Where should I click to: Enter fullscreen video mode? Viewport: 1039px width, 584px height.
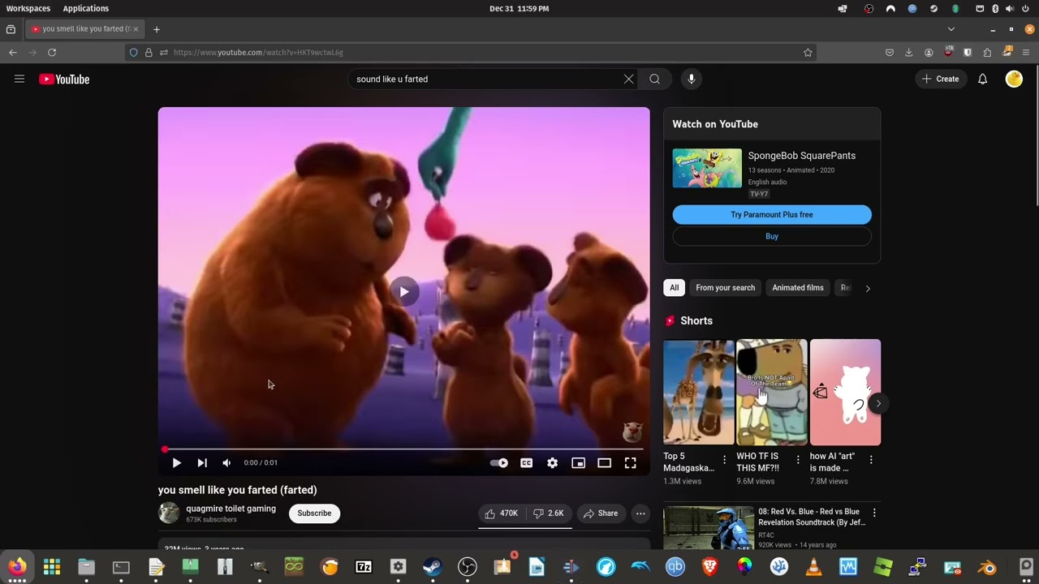(x=630, y=462)
